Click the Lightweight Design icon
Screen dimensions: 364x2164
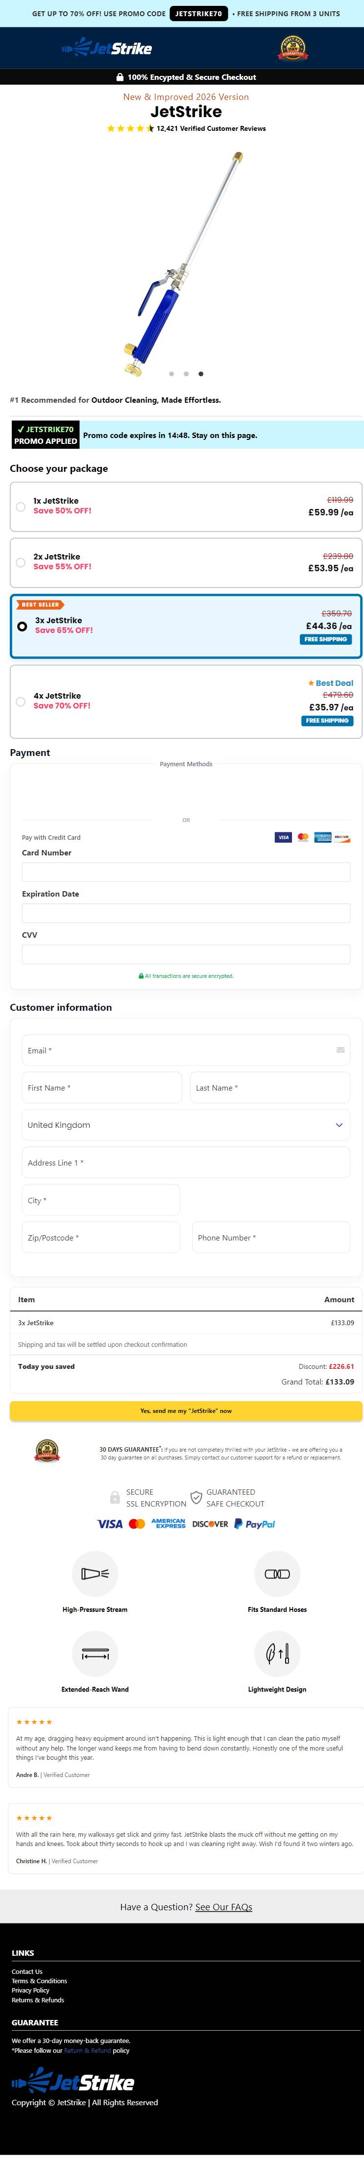[277, 1653]
